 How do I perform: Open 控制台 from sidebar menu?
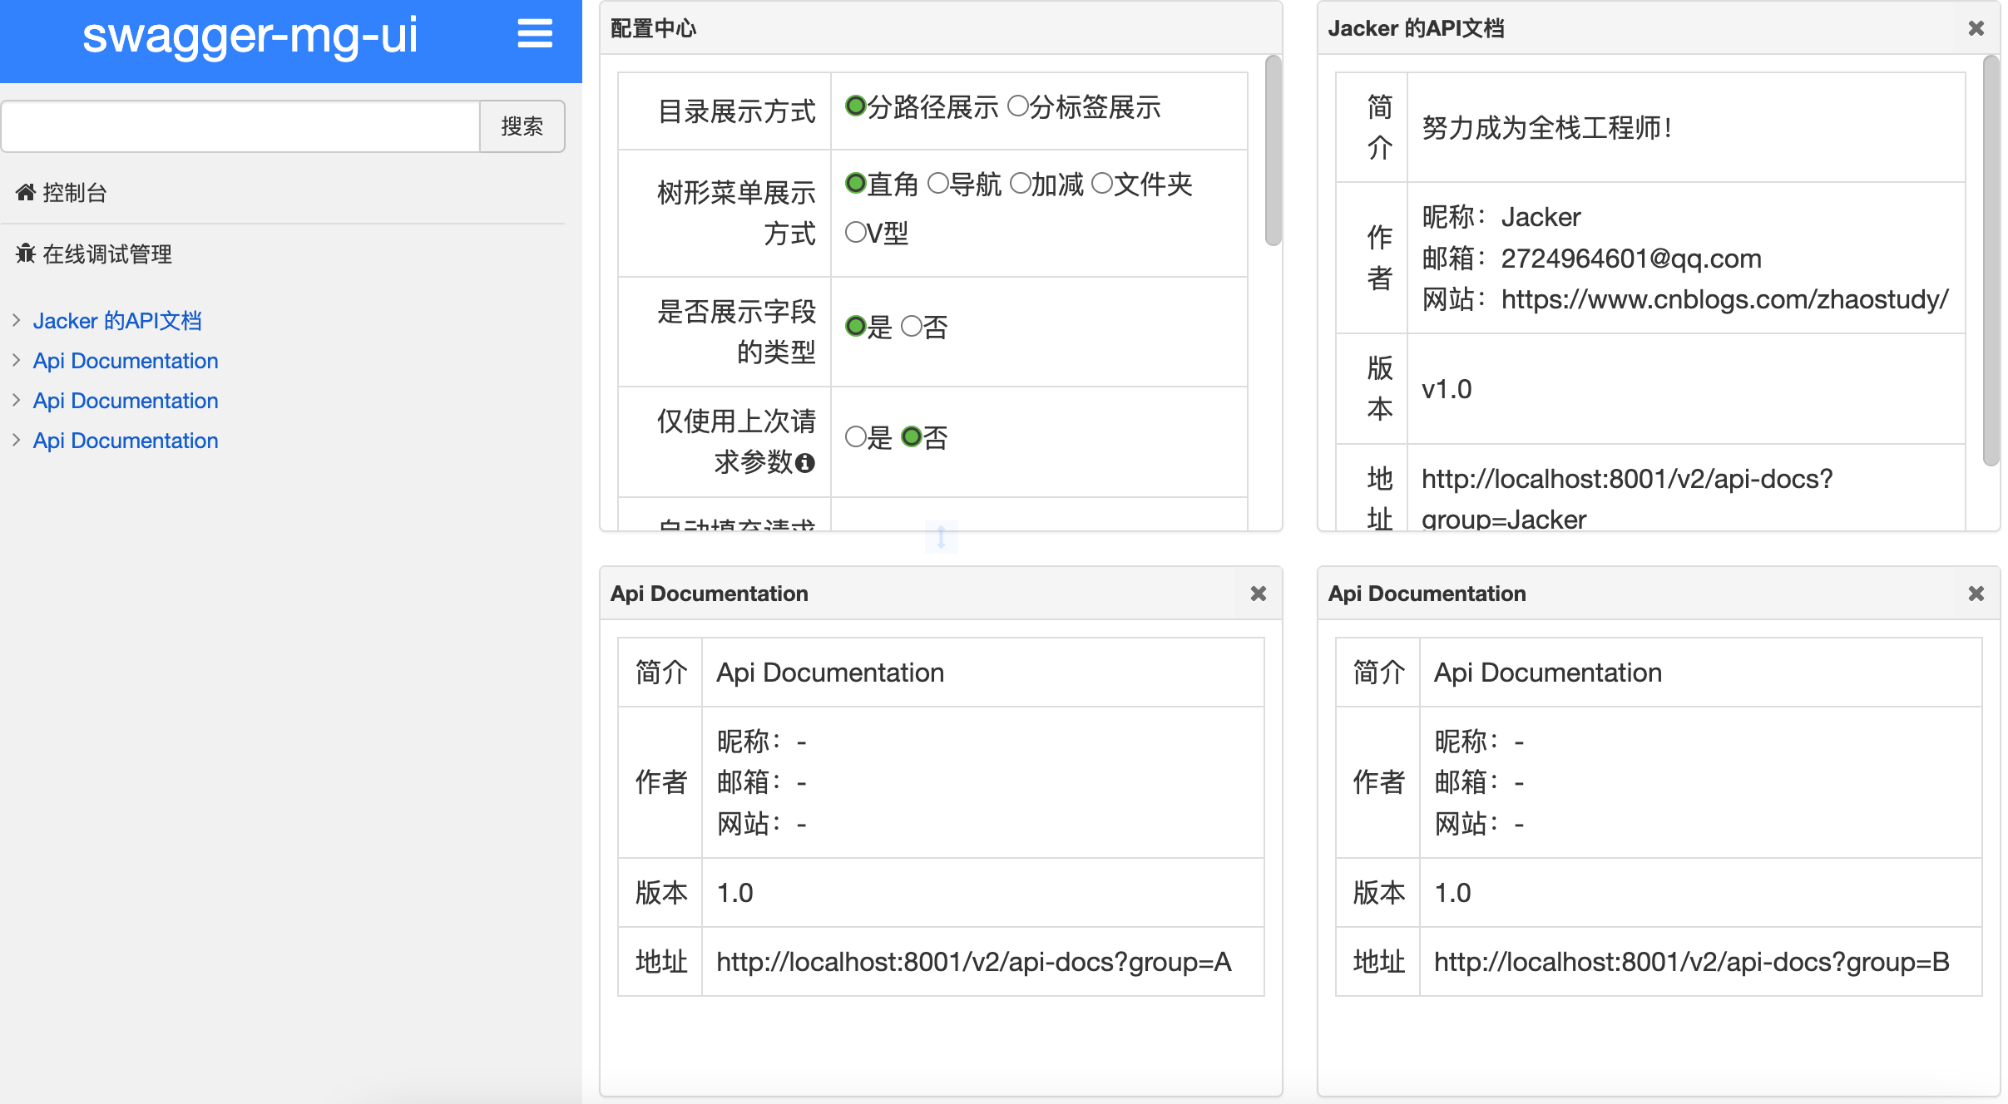(75, 193)
